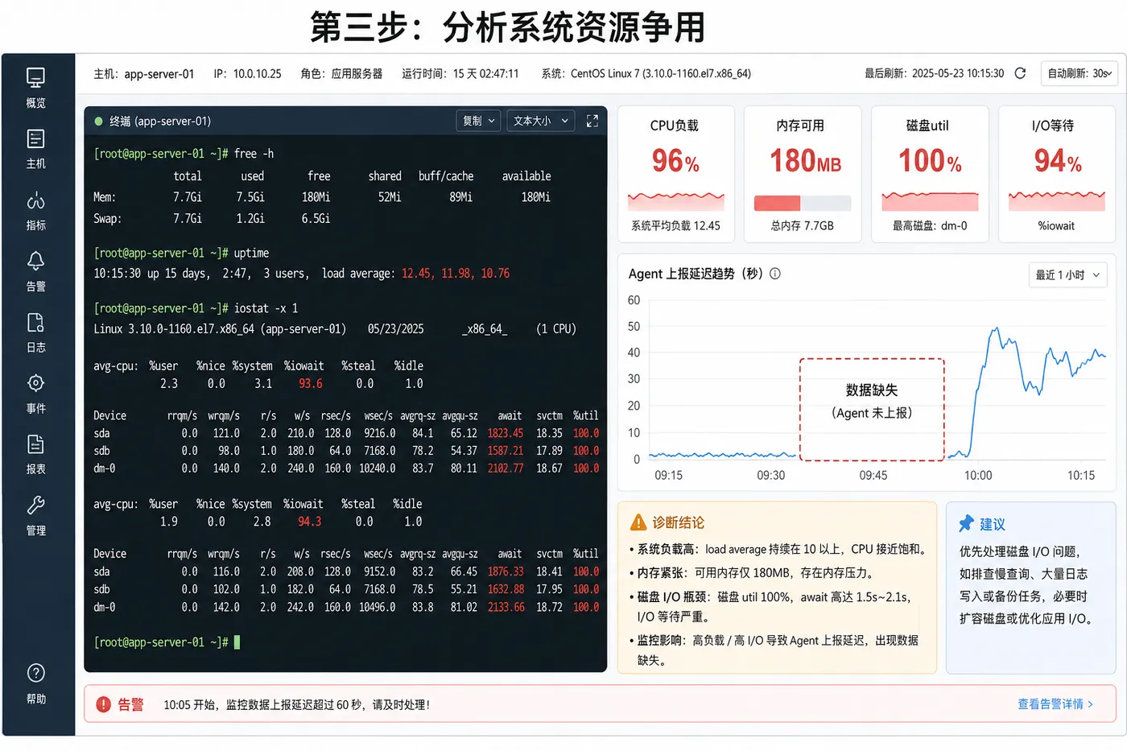Image resolution: width=1127 pixels, height=751 pixels.
Task: Click 最后刷新: 2025-05-23 10:15:30 timestamp
Action: pyautogui.click(x=934, y=74)
